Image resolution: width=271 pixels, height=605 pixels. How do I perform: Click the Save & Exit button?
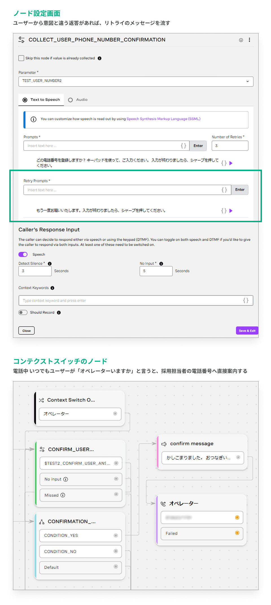[x=247, y=330]
